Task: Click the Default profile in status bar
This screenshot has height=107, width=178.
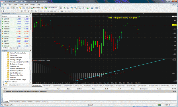Action: pyautogui.click(x=90, y=105)
